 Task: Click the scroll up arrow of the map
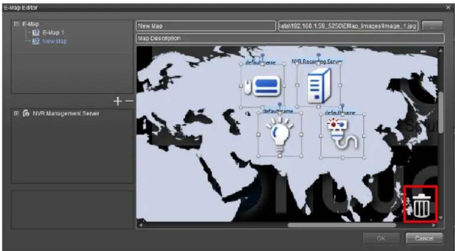pos(441,50)
